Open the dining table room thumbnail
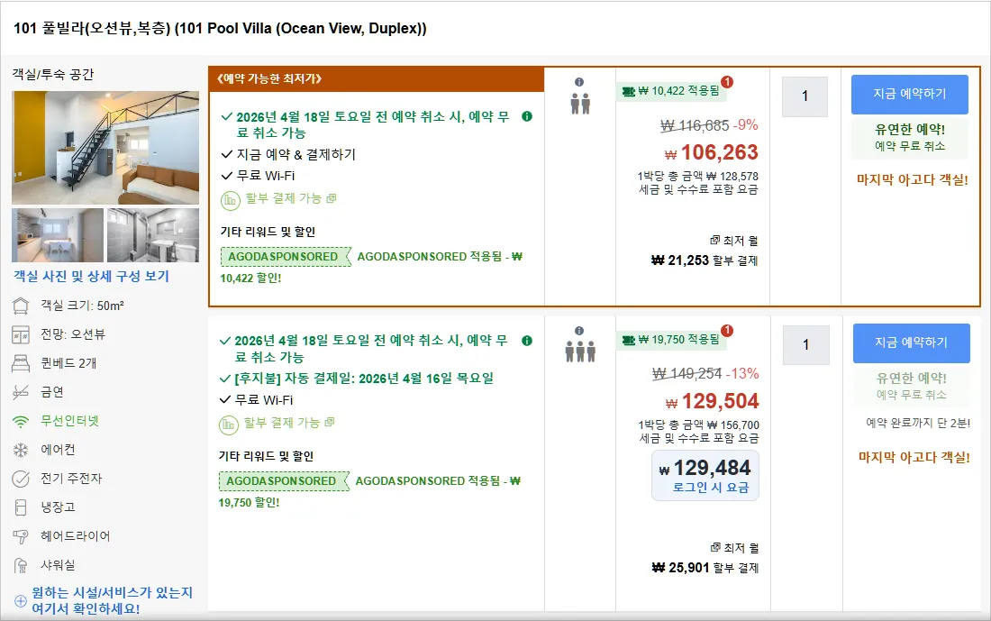 [x=58, y=235]
